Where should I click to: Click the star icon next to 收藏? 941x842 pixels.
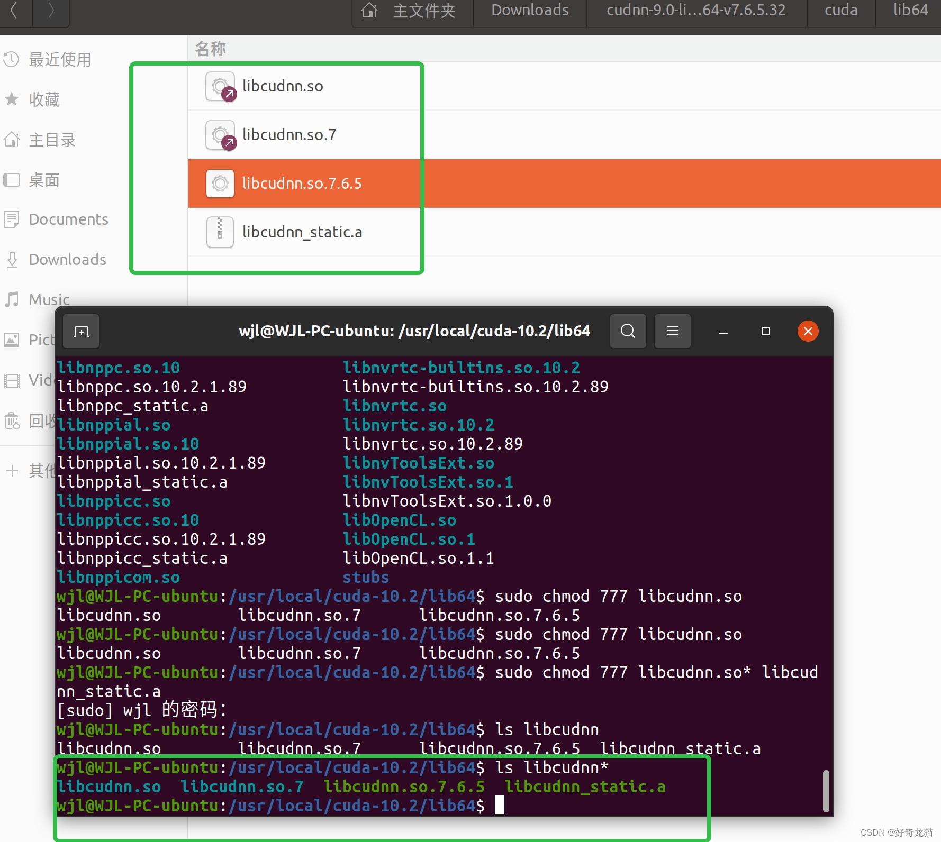coord(12,99)
